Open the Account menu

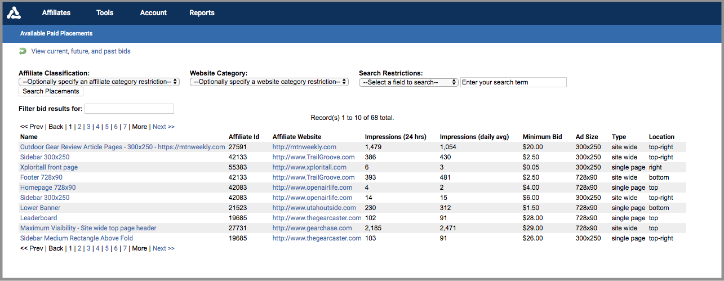point(153,13)
